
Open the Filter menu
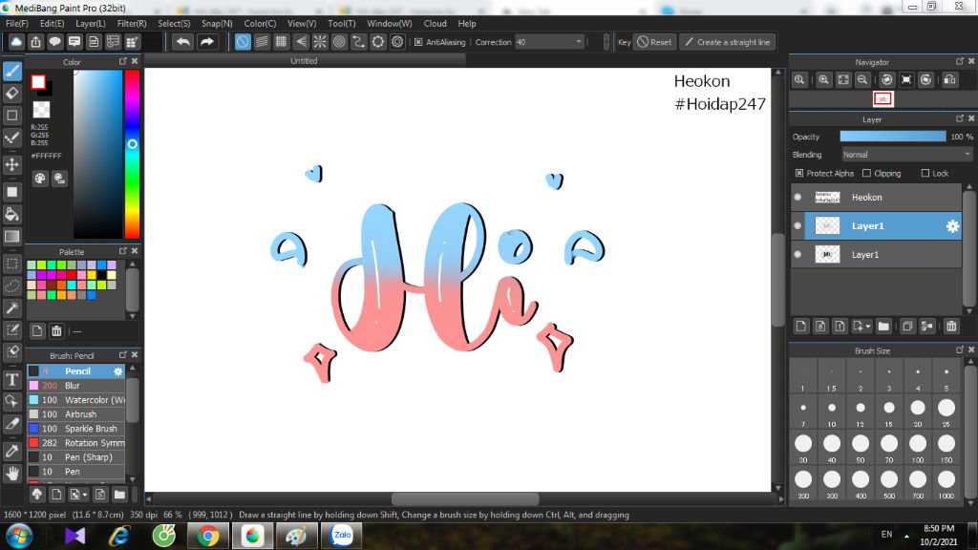[x=132, y=24]
